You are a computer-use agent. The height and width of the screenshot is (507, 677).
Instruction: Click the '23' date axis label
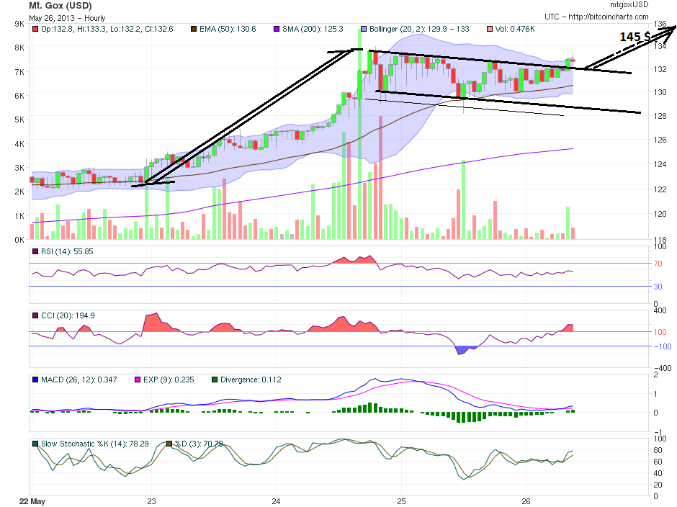(151, 501)
